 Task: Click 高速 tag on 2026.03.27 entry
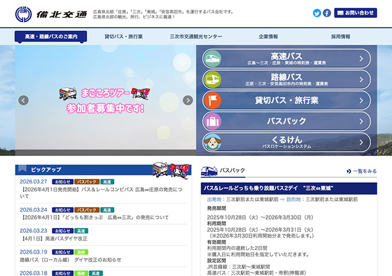[107, 182]
